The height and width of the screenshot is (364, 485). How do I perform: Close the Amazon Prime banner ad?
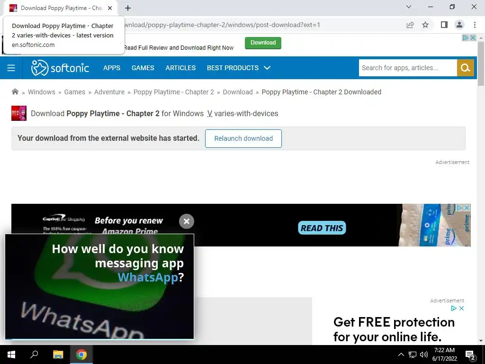[467, 208]
